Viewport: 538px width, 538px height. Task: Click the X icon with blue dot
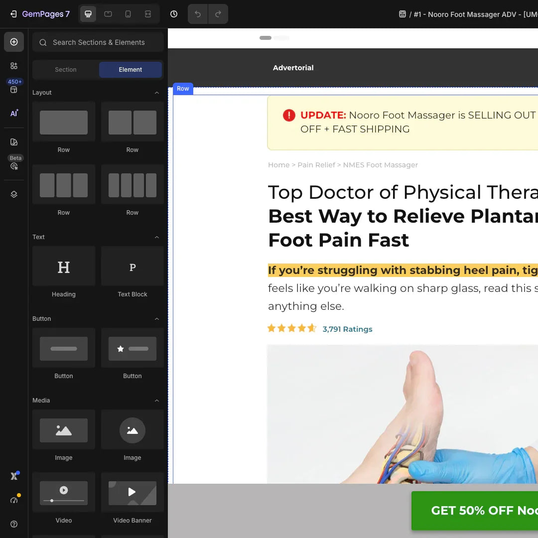[x=14, y=476]
